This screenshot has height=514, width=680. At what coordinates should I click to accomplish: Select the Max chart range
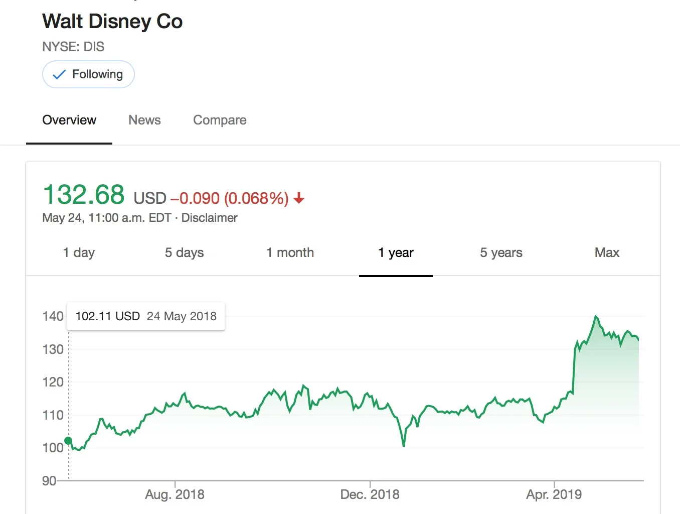tap(607, 252)
